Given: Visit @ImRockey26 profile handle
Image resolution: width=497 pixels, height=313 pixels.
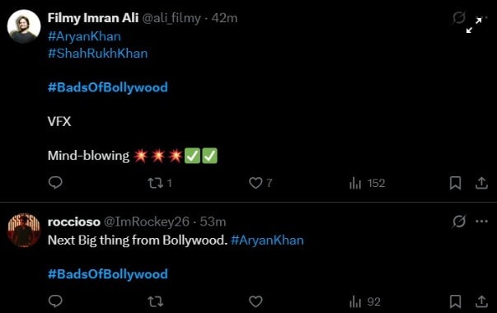Looking at the screenshot, I should coord(147,222).
